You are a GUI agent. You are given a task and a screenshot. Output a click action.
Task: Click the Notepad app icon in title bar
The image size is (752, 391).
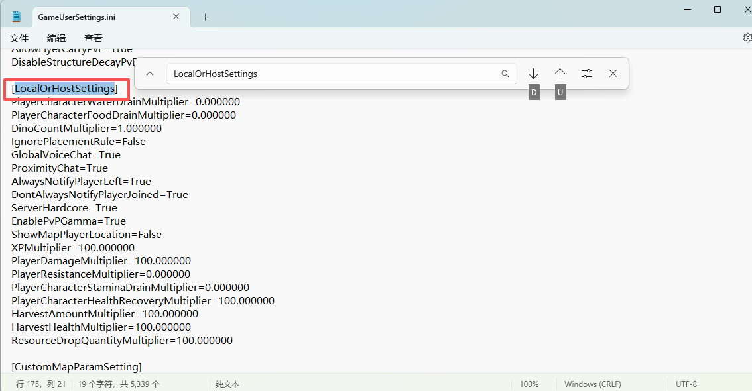coord(17,17)
